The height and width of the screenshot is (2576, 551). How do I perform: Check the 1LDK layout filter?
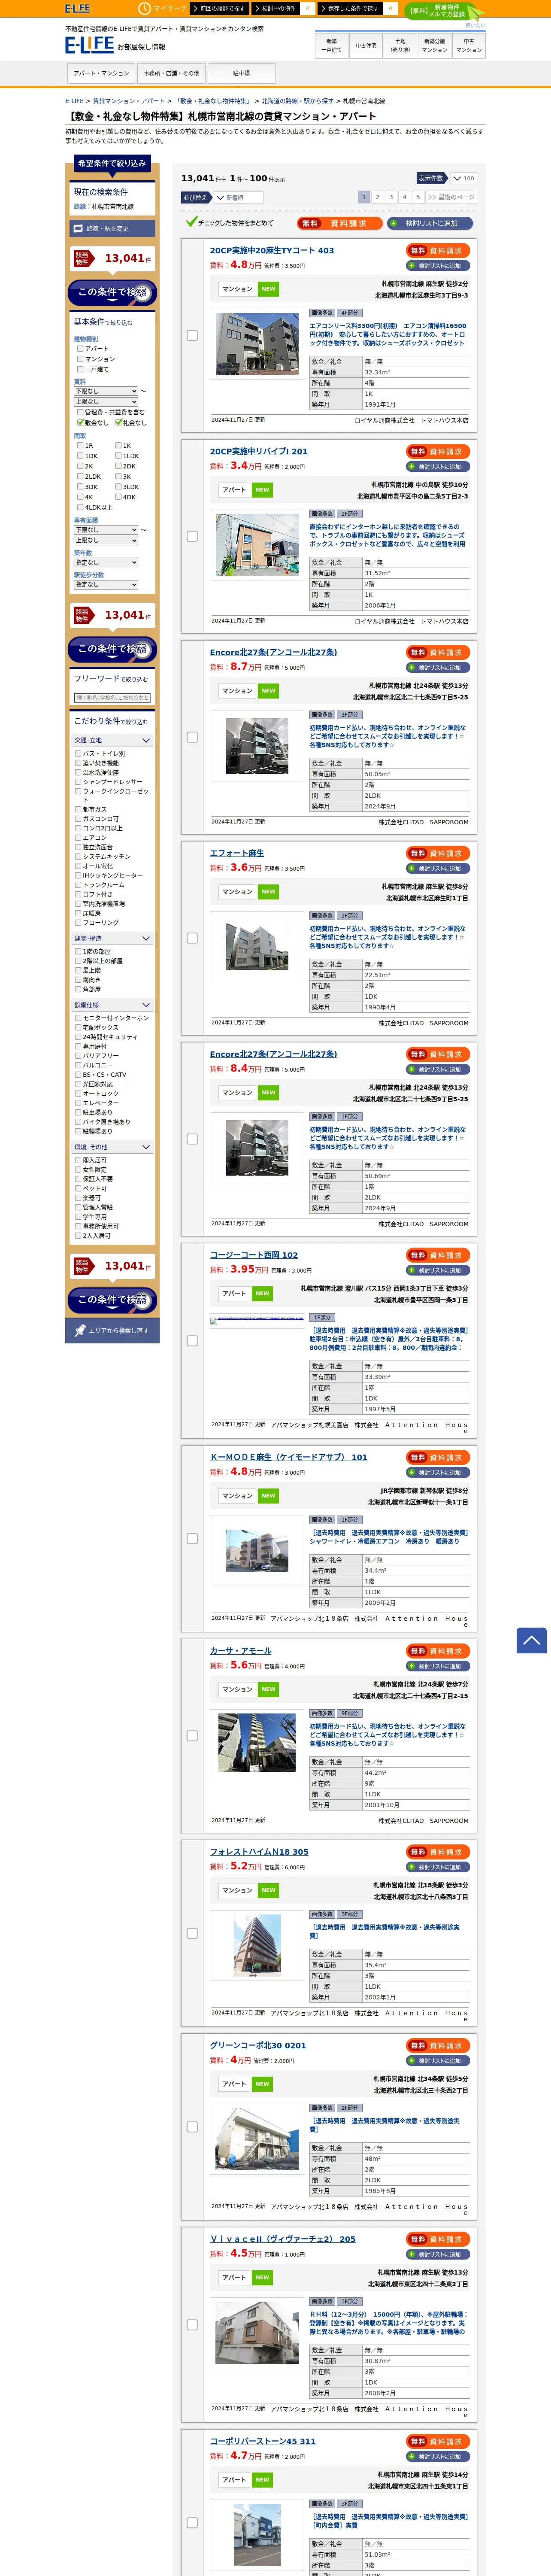point(118,456)
